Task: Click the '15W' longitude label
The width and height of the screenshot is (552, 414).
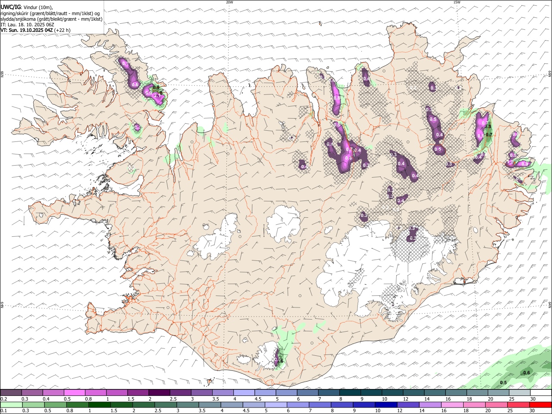Action: [x=456, y=2]
